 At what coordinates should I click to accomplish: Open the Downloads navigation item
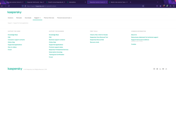point(28,18)
